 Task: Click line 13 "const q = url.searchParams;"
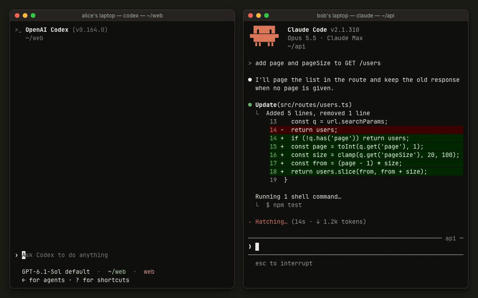coord(328,122)
